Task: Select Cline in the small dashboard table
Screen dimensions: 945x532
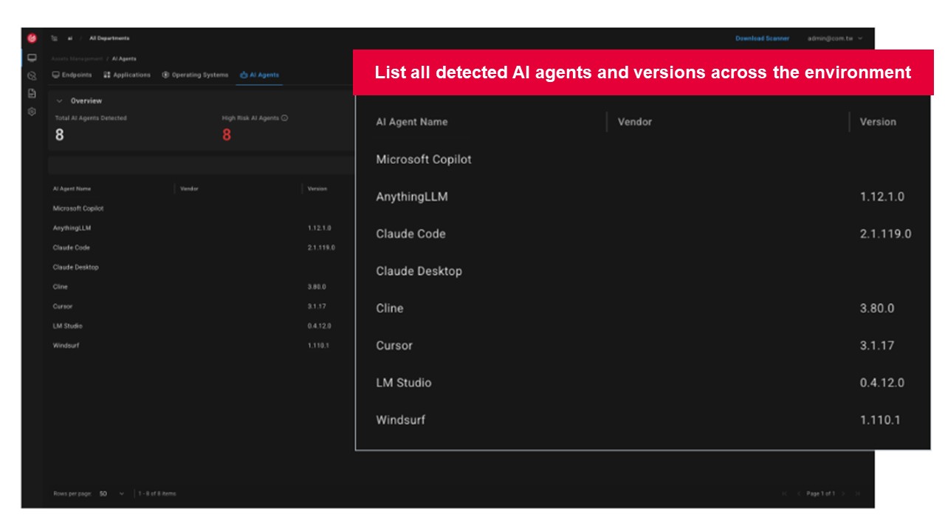Action: tap(60, 287)
